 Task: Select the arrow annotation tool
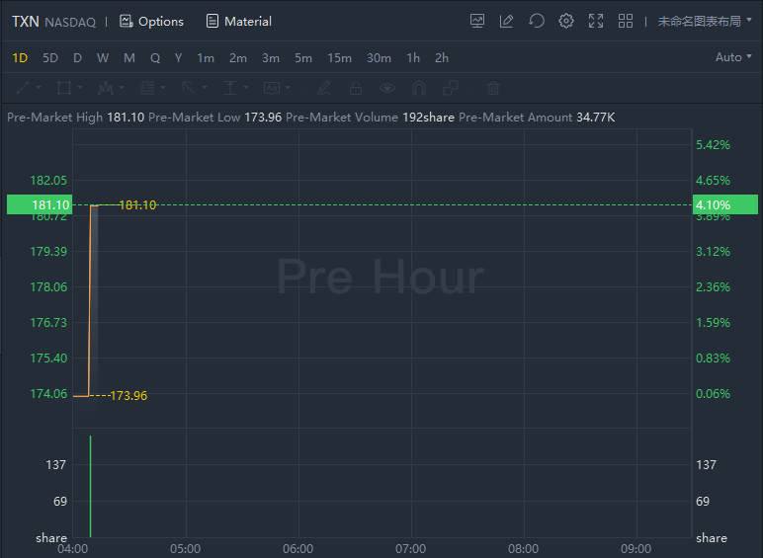pos(189,88)
